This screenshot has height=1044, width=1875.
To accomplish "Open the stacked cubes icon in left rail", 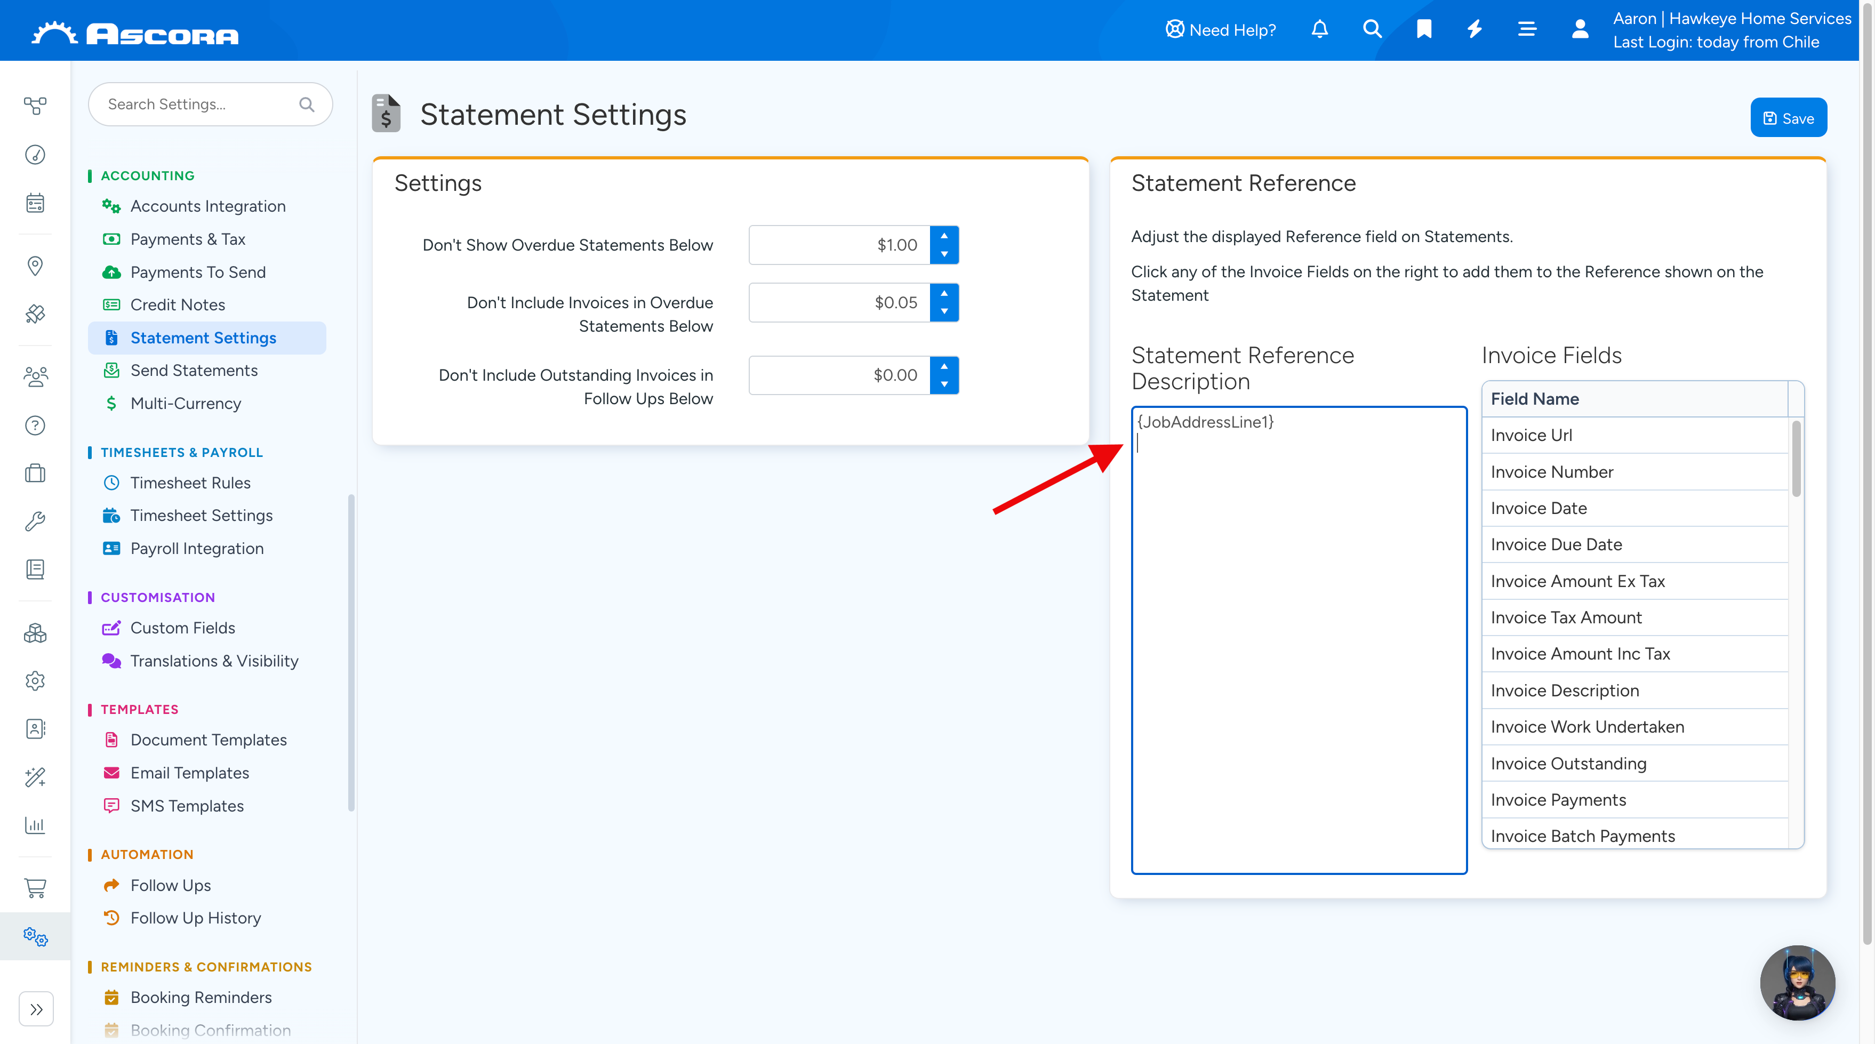I will click(35, 633).
